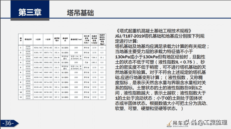Image resolution: width=231 pixels, height=129 pixels.
Task: Click the 1960.2 value in row 4
Action: tap(94, 63)
